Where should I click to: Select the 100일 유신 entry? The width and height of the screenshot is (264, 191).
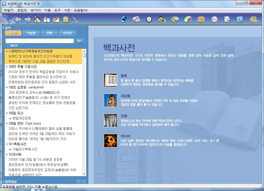click(16, 113)
